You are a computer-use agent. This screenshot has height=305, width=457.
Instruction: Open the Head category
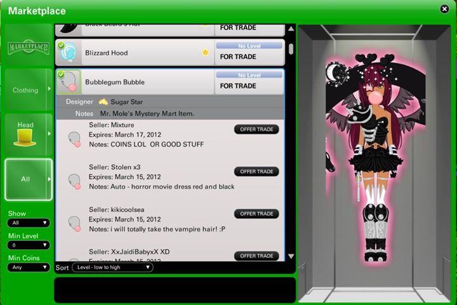pos(25,134)
